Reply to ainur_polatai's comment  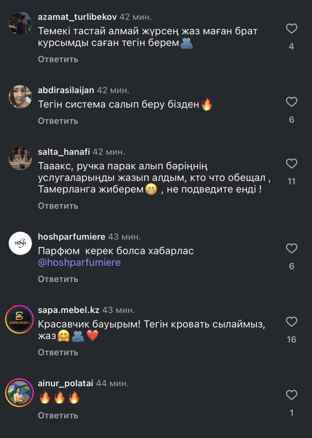coord(58,415)
